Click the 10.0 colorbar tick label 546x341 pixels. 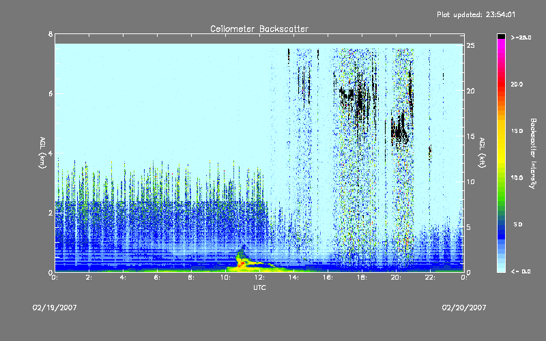pyautogui.click(x=517, y=178)
